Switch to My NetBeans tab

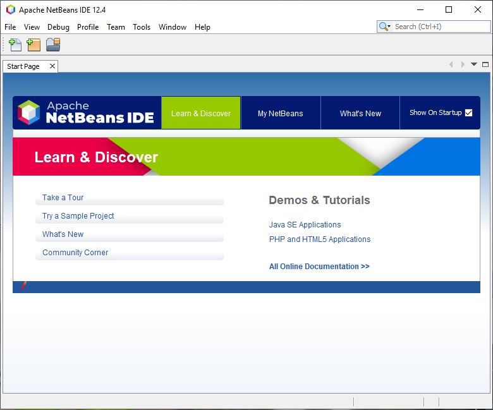[x=281, y=113]
